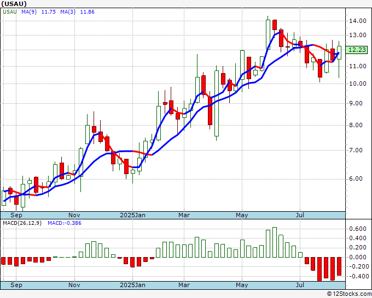Click May on the price chart time axis

click(x=242, y=215)
